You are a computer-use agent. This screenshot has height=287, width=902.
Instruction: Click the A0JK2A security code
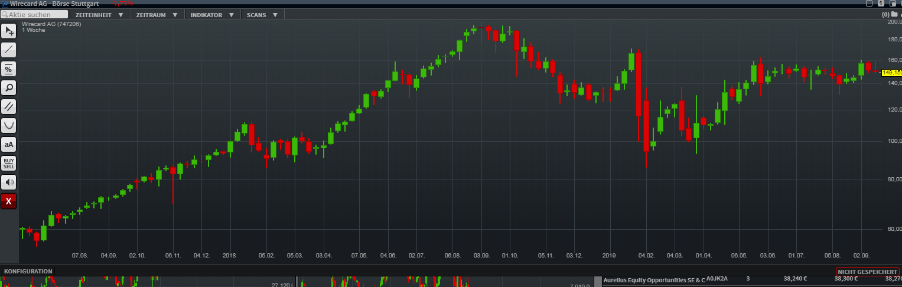717,279
